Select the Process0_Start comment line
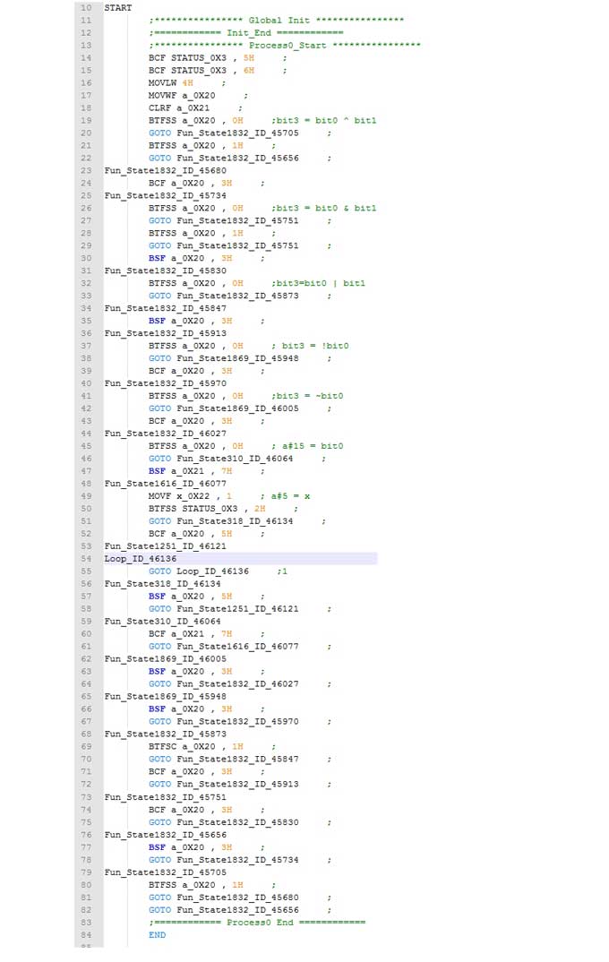 click(285, 46)
